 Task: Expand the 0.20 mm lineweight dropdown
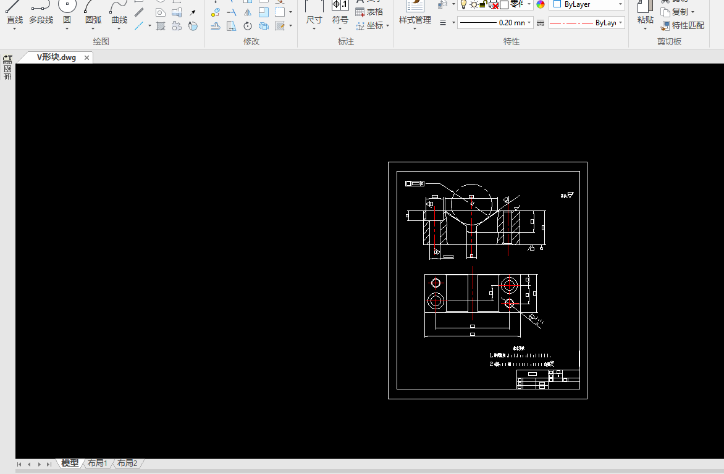coord(529,23)
